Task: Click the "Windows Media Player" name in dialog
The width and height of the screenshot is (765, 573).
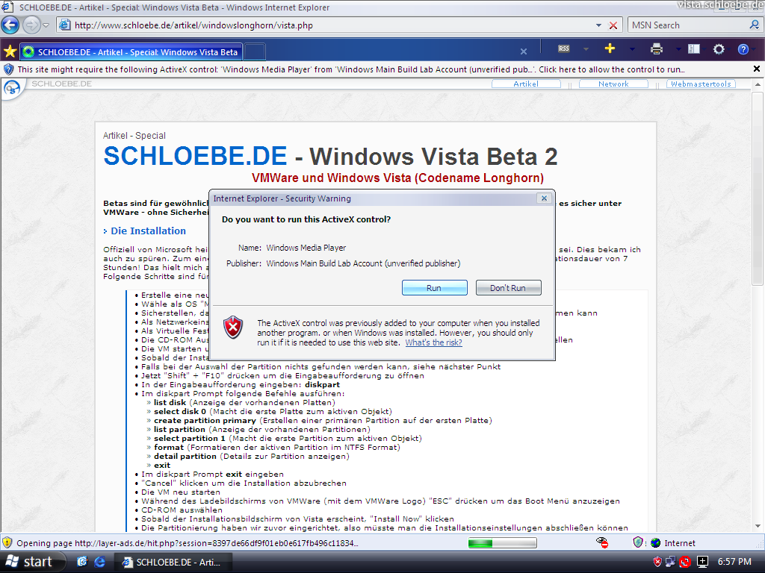Action: 306,248
